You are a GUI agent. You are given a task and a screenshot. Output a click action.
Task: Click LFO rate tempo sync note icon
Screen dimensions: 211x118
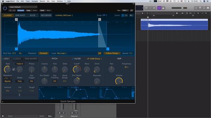[x=14, y=69]
